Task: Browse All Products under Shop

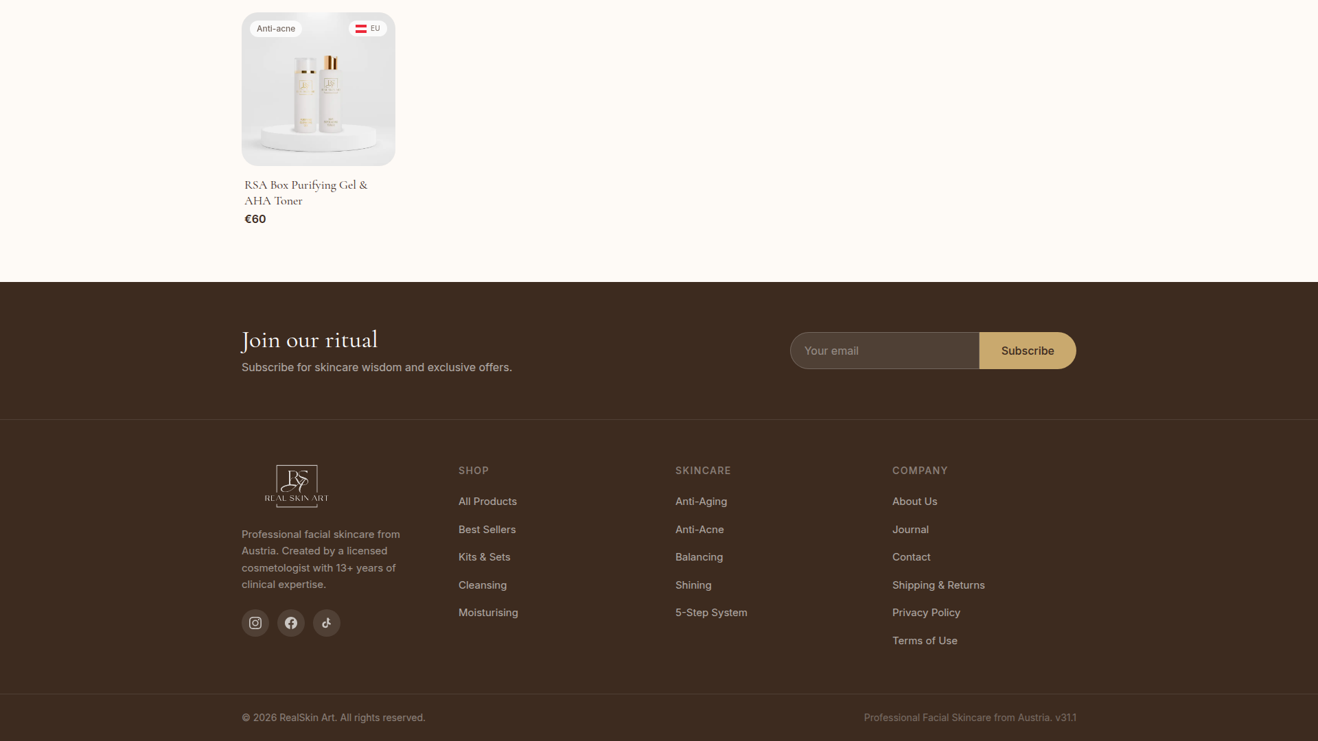Action: tap(487, 501)
